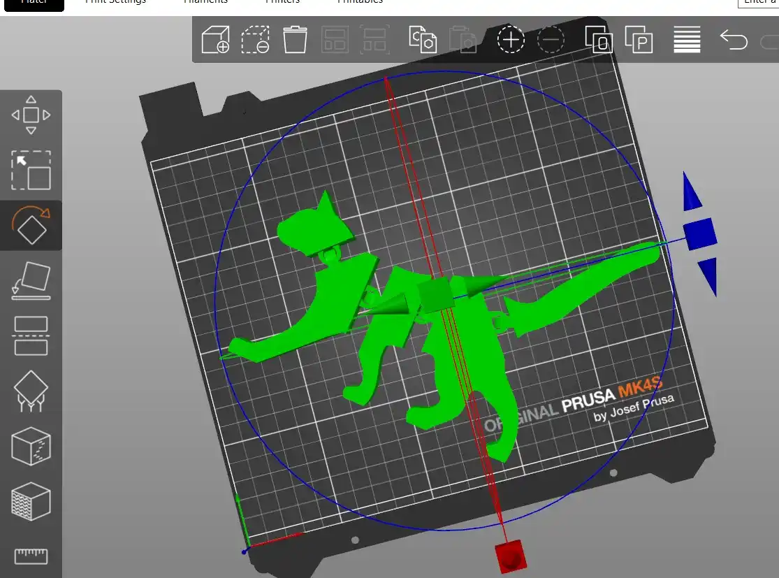Click the Remove instance minus circle
This screenshot has height=578, width=779.
pyautogui.click(x=551, y=40)
